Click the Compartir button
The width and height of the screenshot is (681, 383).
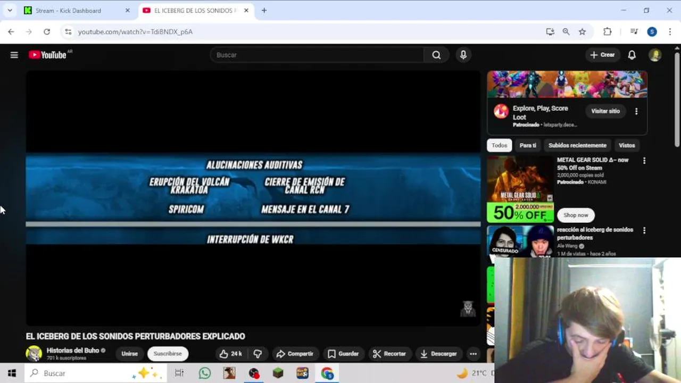point(294,354)
